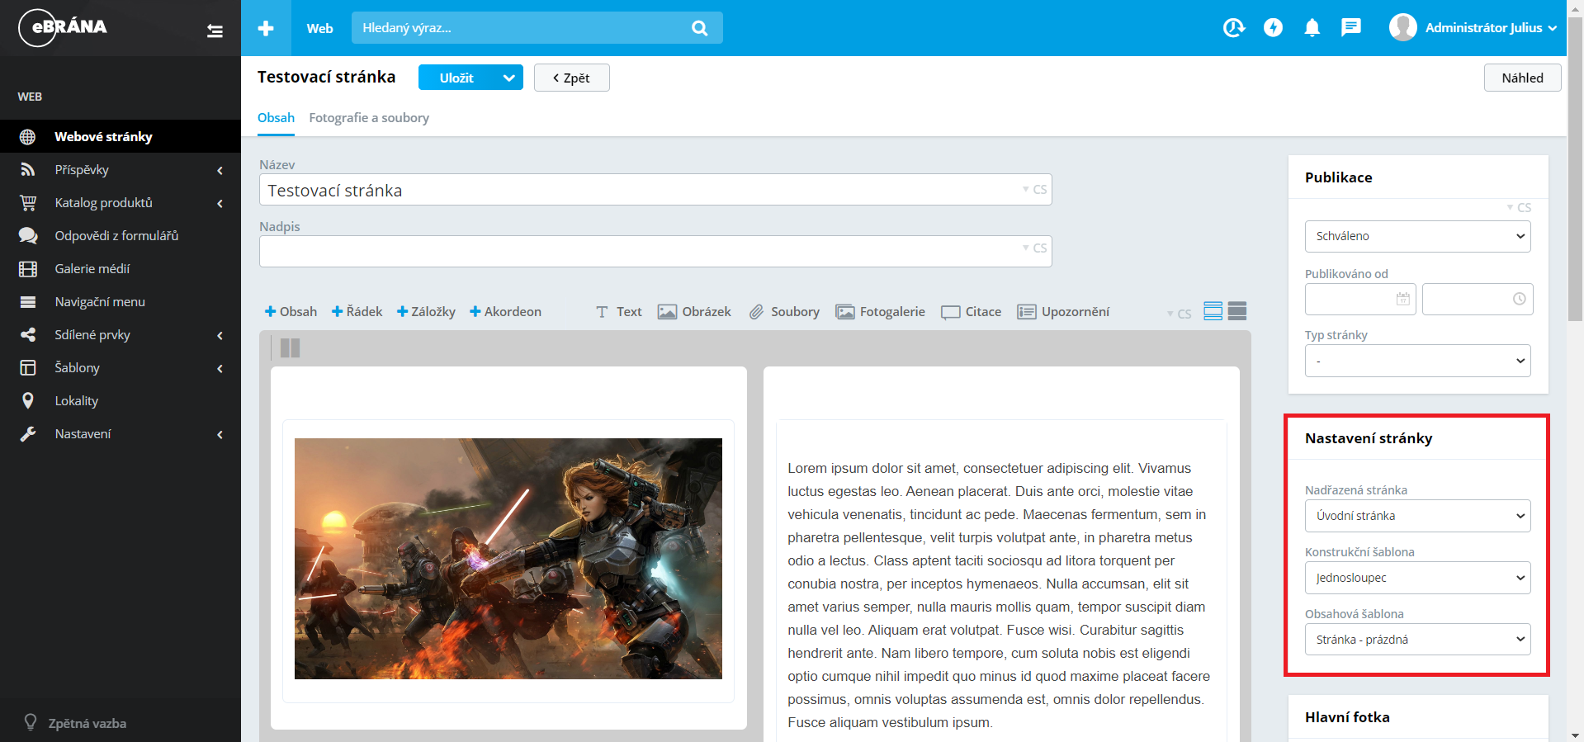Screen dimensions: 1584x742
Task: Click the two-column layout icon of the row
Action: click(290, 348)
